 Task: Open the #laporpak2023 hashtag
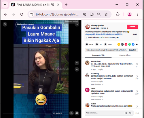[x=115, y=34]
